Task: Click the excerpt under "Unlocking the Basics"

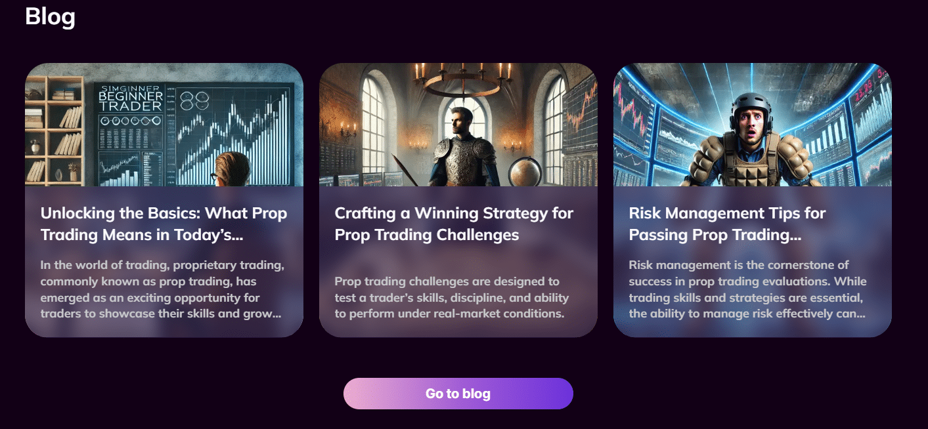Action: [161, 289]
